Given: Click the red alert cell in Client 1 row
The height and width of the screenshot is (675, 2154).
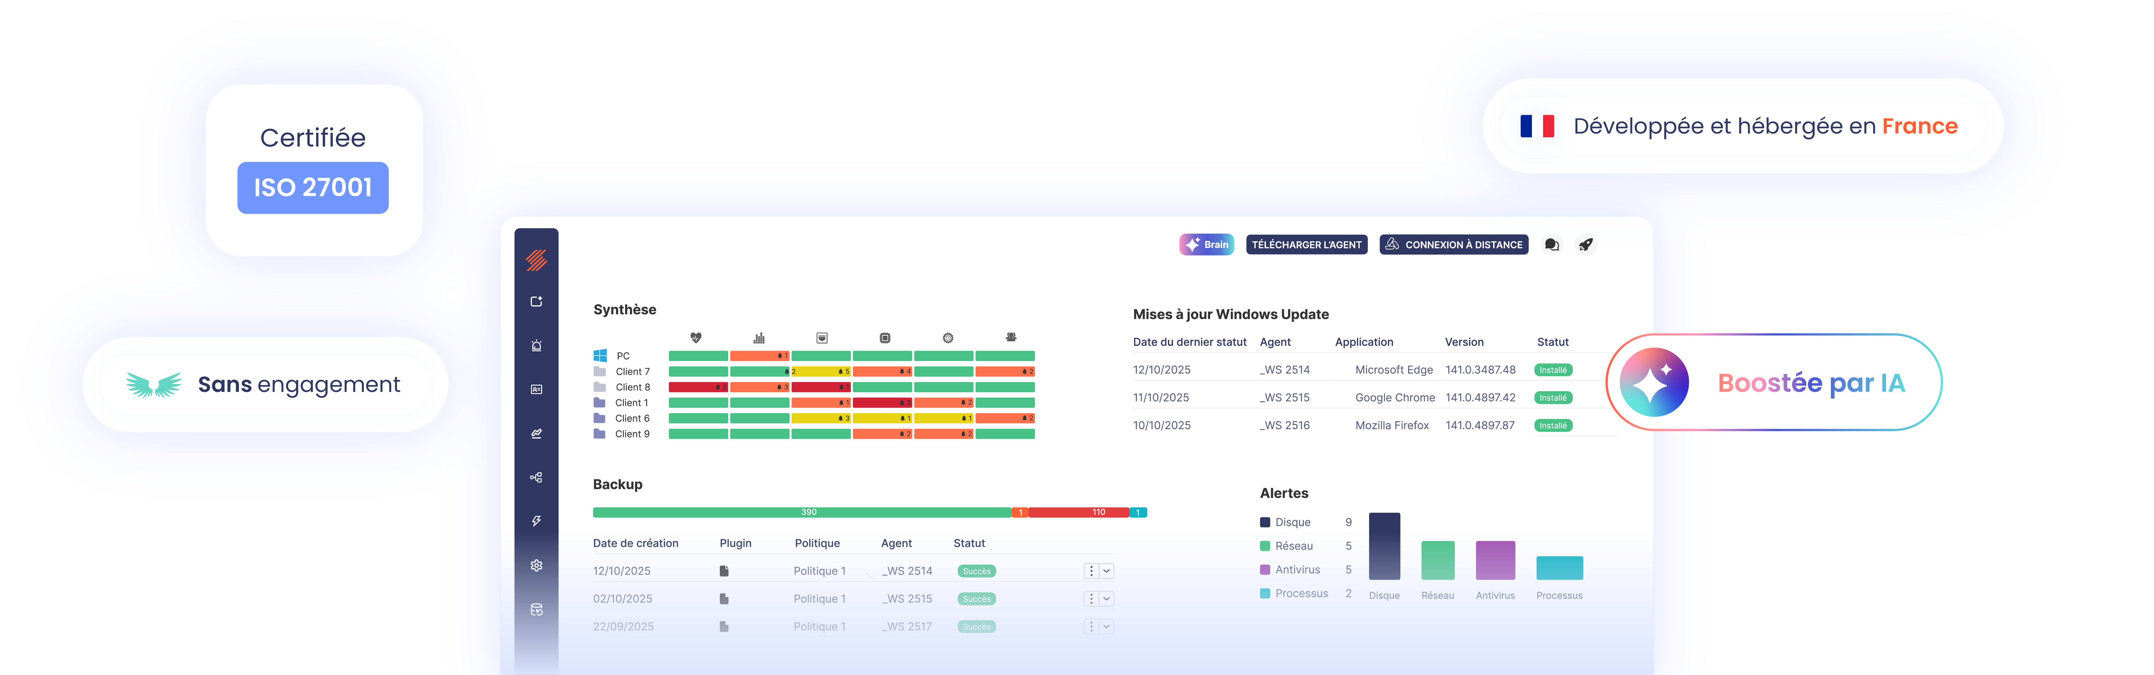Looking at the screenshot, I should (x=882, y=403).
